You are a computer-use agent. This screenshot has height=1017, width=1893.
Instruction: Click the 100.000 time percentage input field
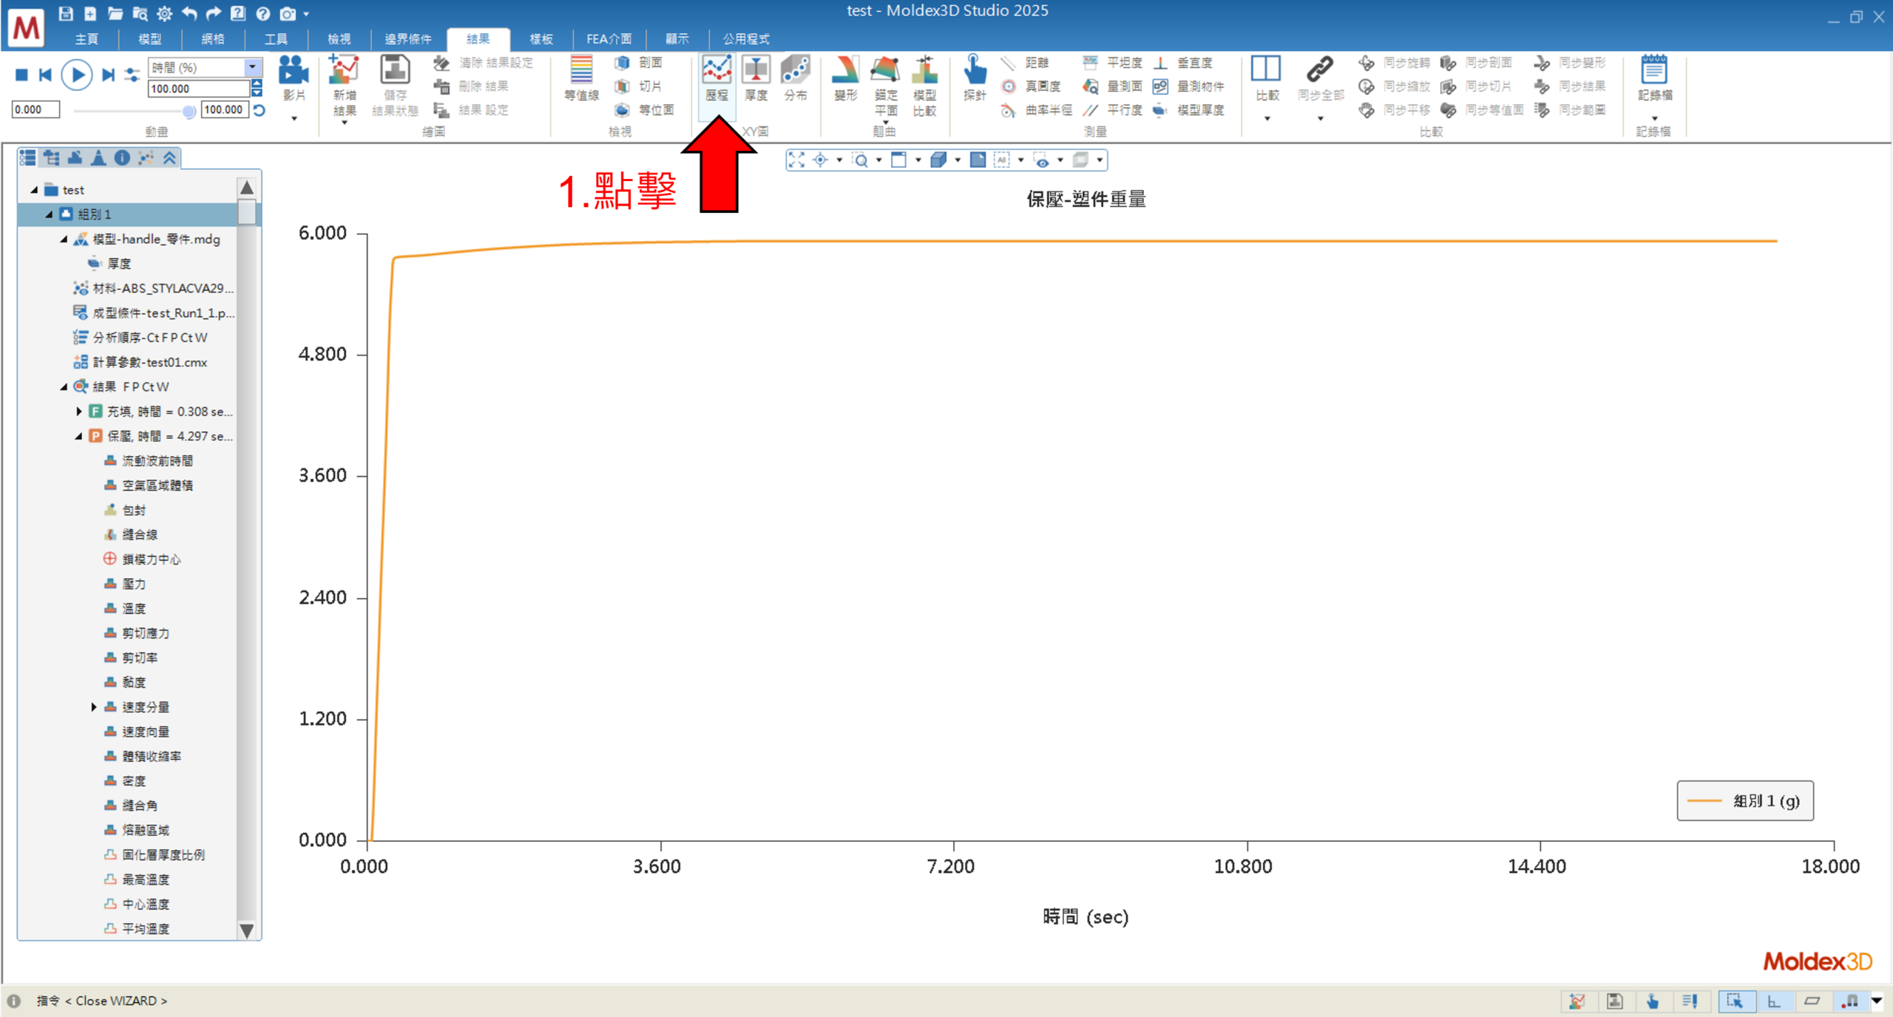[x=198, y=89]
